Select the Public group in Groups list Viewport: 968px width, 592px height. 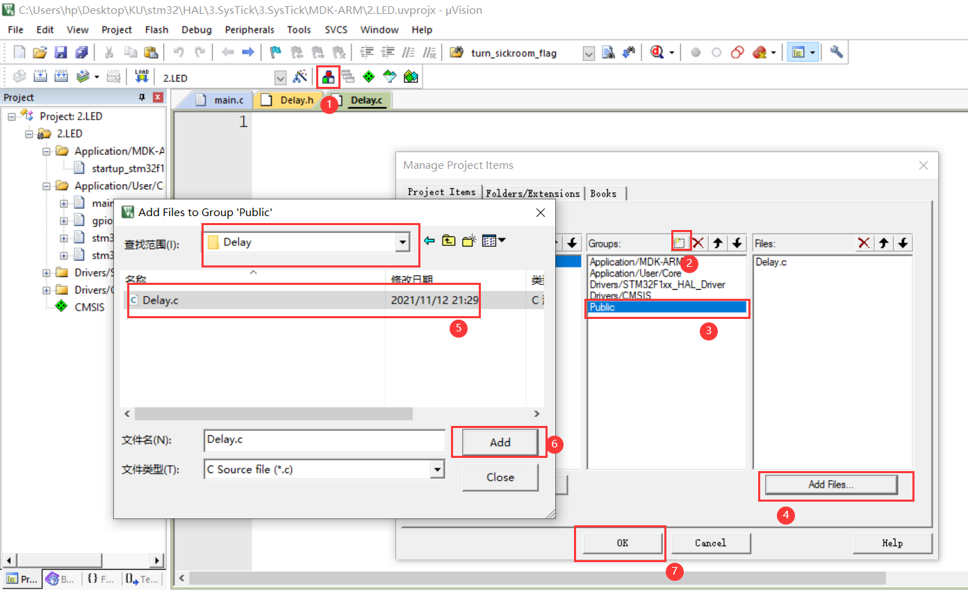pyautogui.click(x=667, y=307)
